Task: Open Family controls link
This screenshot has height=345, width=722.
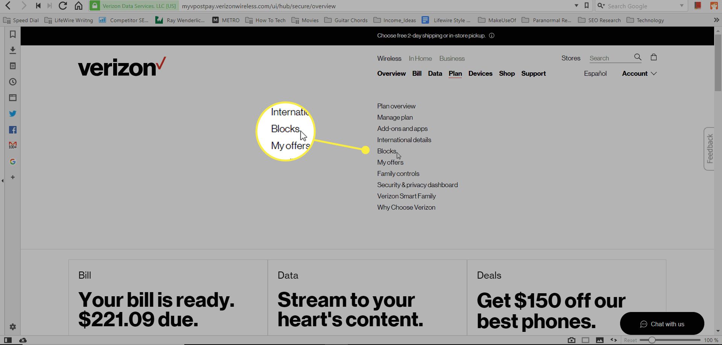Action: tap(398, 174)
